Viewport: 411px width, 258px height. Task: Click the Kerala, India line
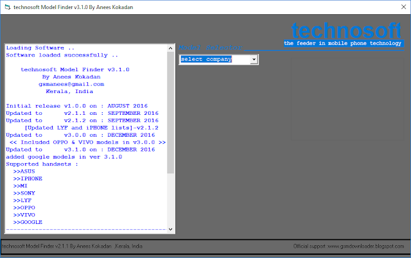tap(69, 91)
